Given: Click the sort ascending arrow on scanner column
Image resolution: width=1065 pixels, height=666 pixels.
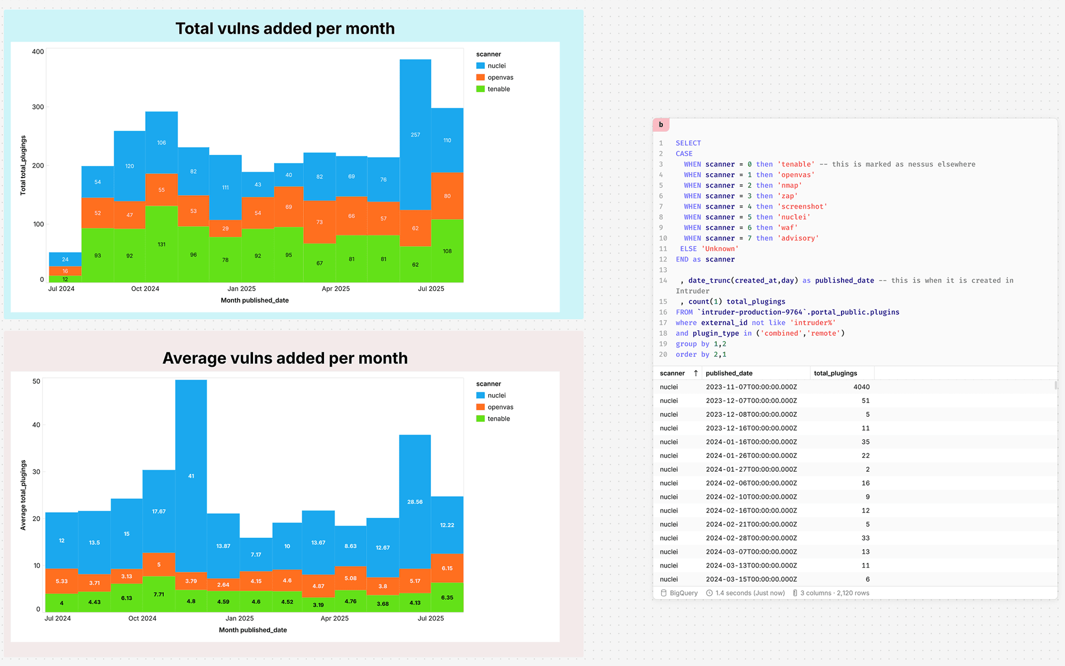Looking at the screenshot, I should 696,374.
